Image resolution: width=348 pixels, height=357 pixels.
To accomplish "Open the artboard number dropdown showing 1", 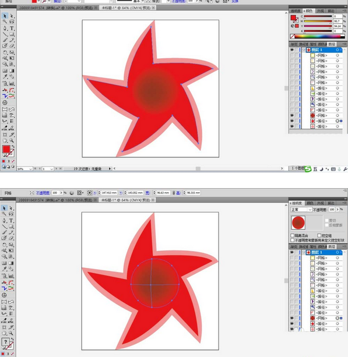I will coord(48,169).
